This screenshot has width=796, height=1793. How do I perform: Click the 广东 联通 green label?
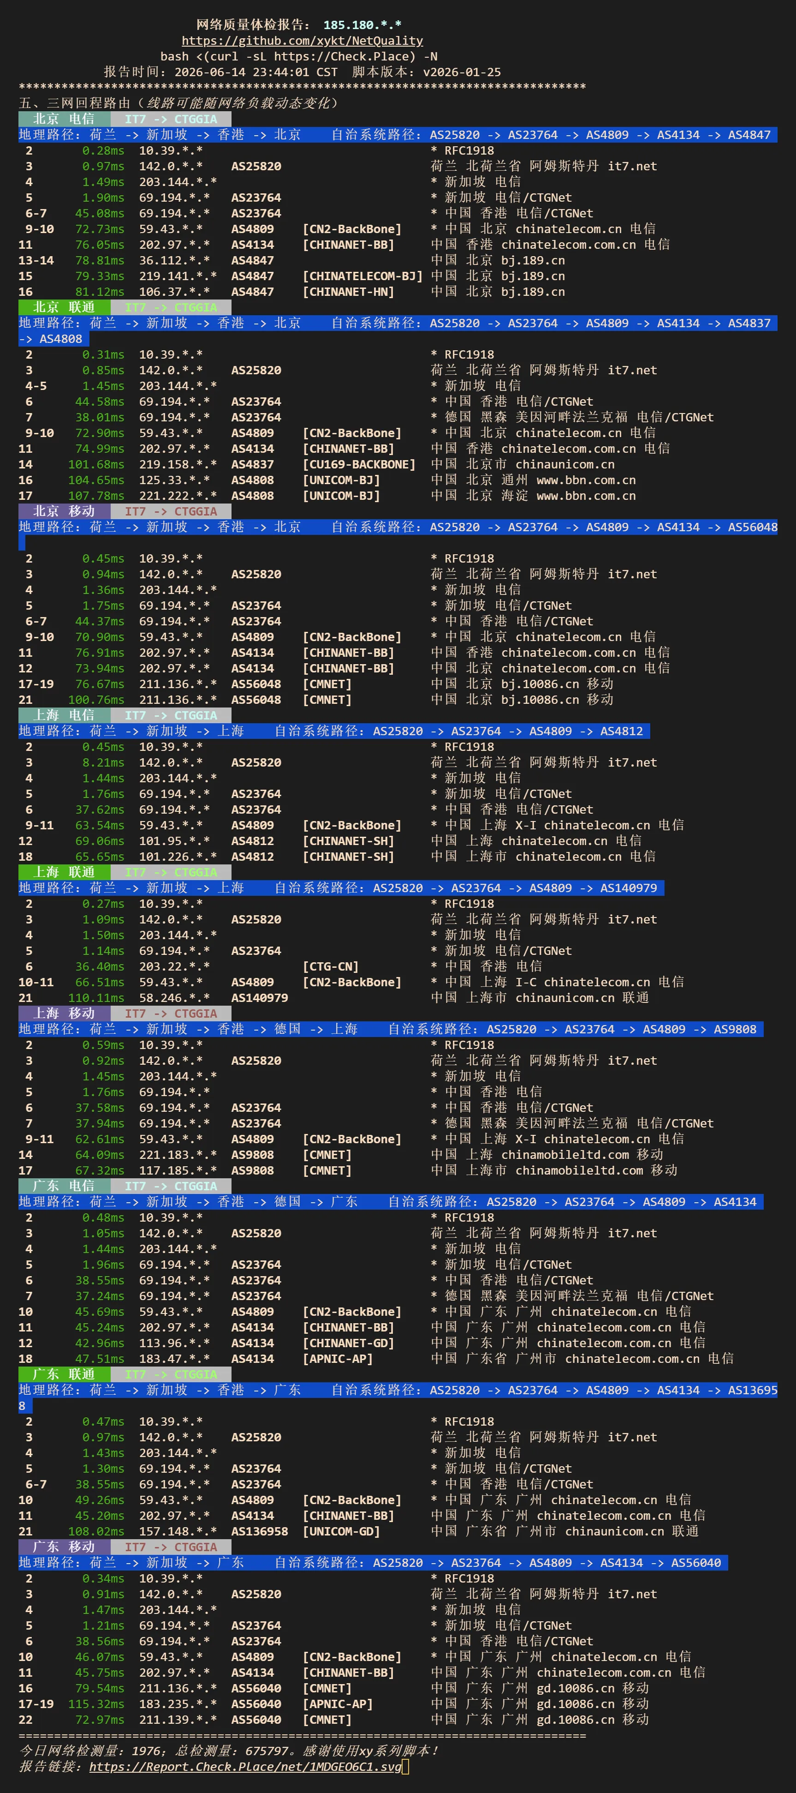point(64,1375)
